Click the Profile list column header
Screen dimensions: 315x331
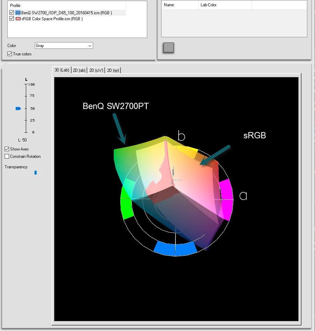67,6
